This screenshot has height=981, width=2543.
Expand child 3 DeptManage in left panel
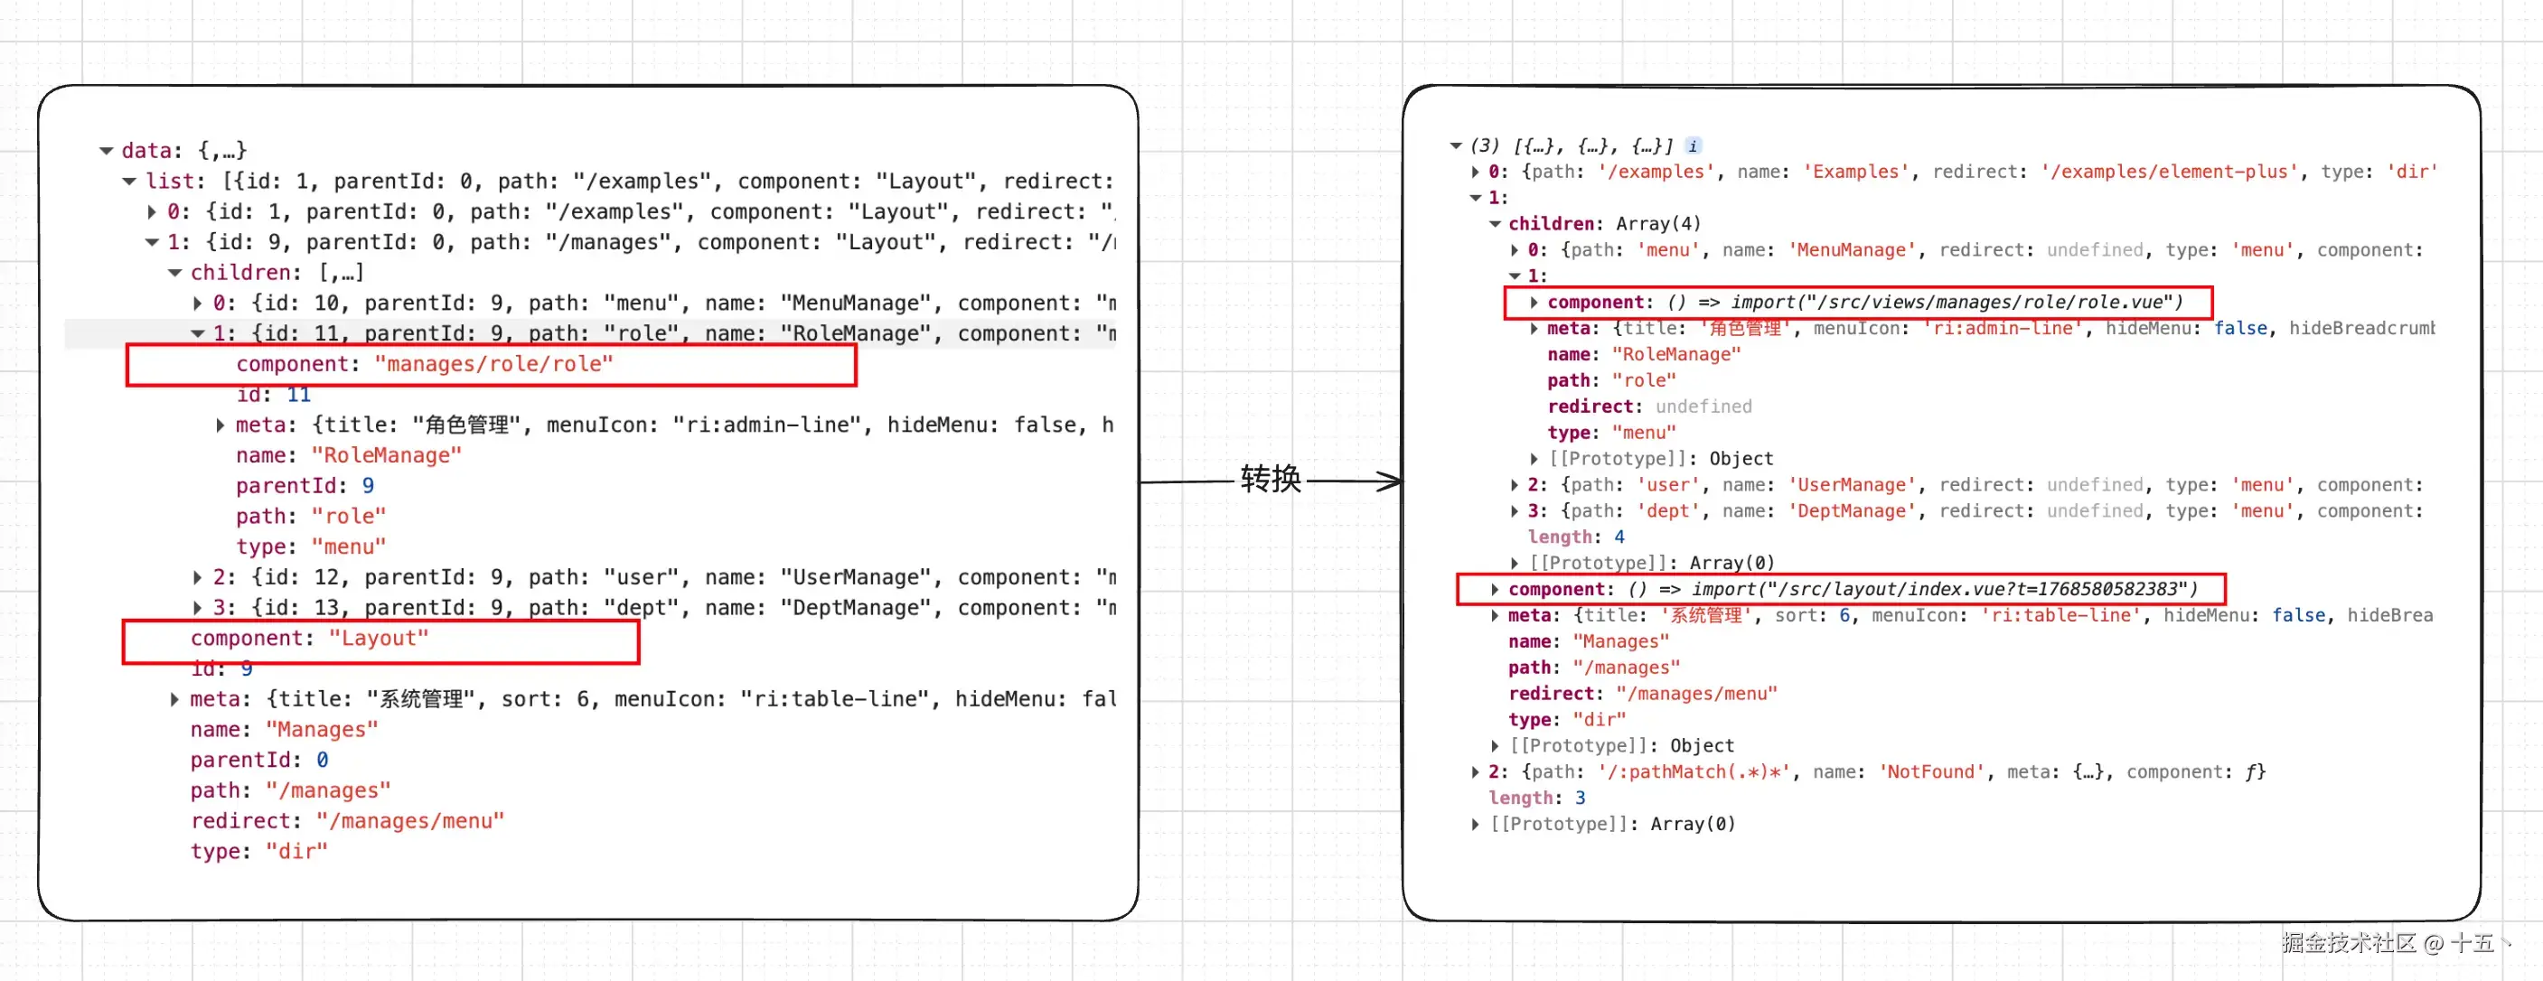(x=197, y=608)
